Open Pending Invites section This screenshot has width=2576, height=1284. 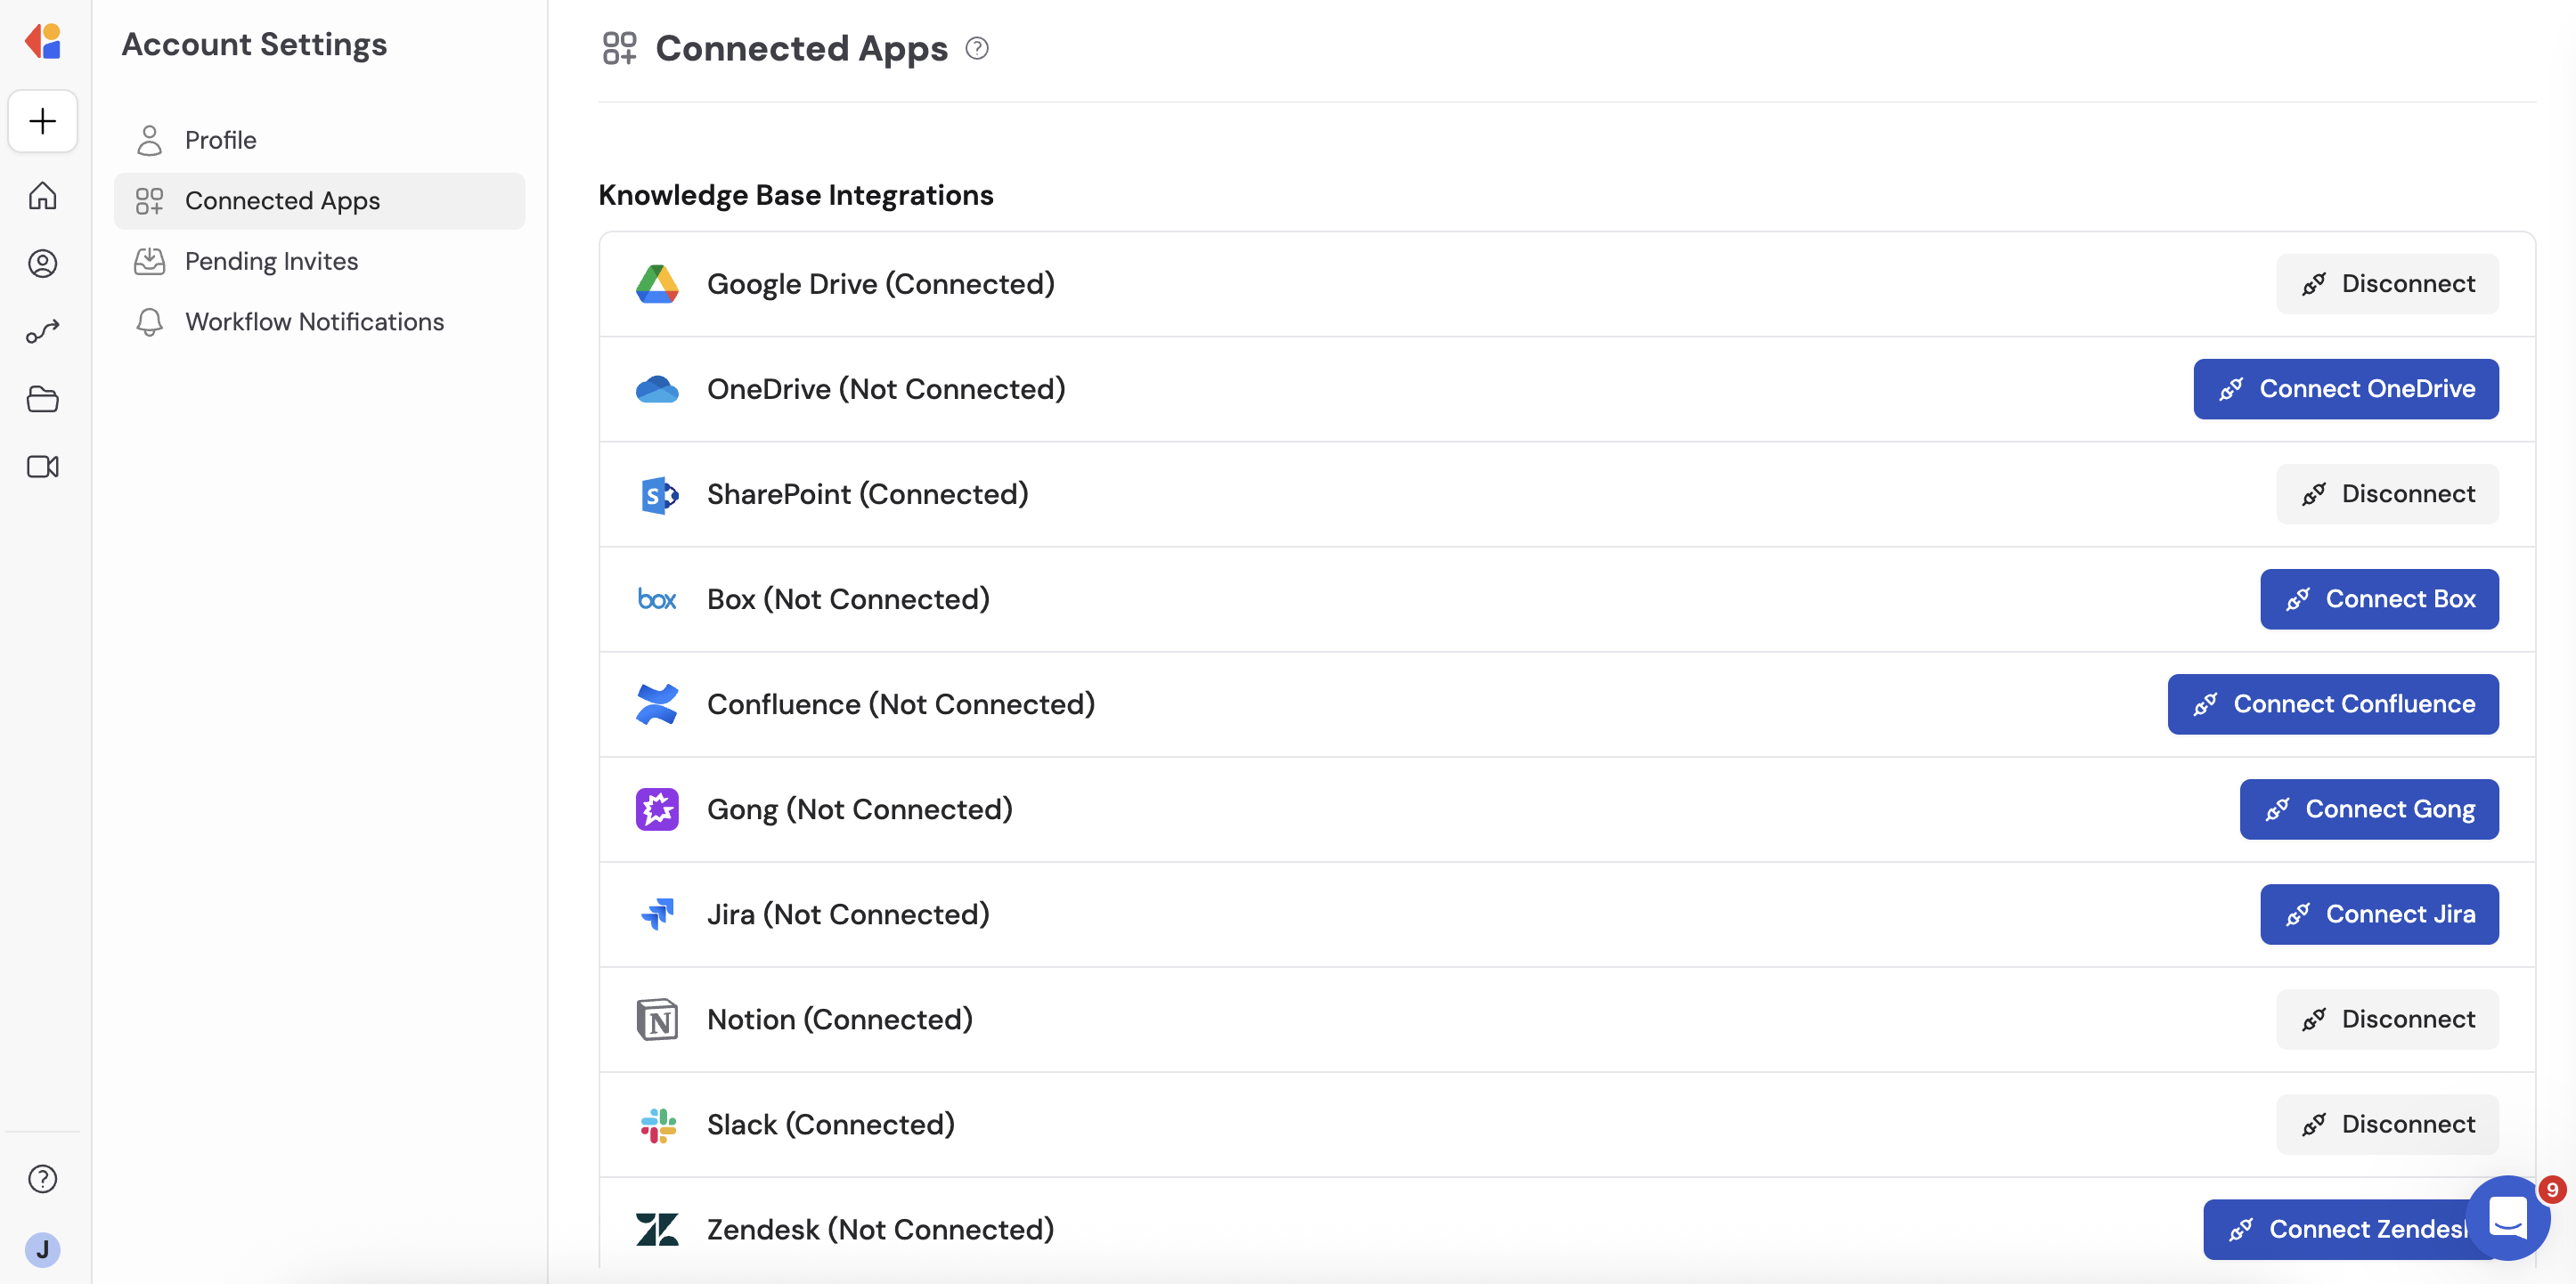pos(270,260)
